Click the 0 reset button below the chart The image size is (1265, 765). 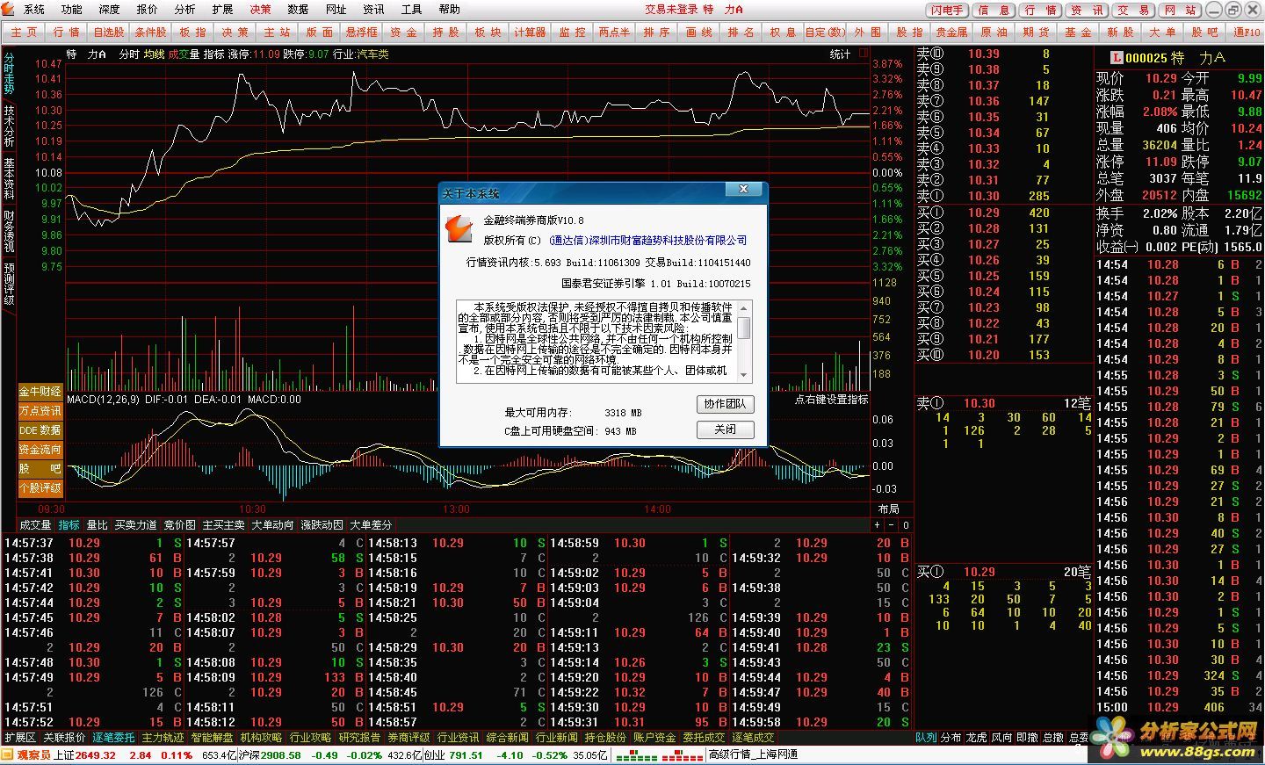(x=906, y=524)
